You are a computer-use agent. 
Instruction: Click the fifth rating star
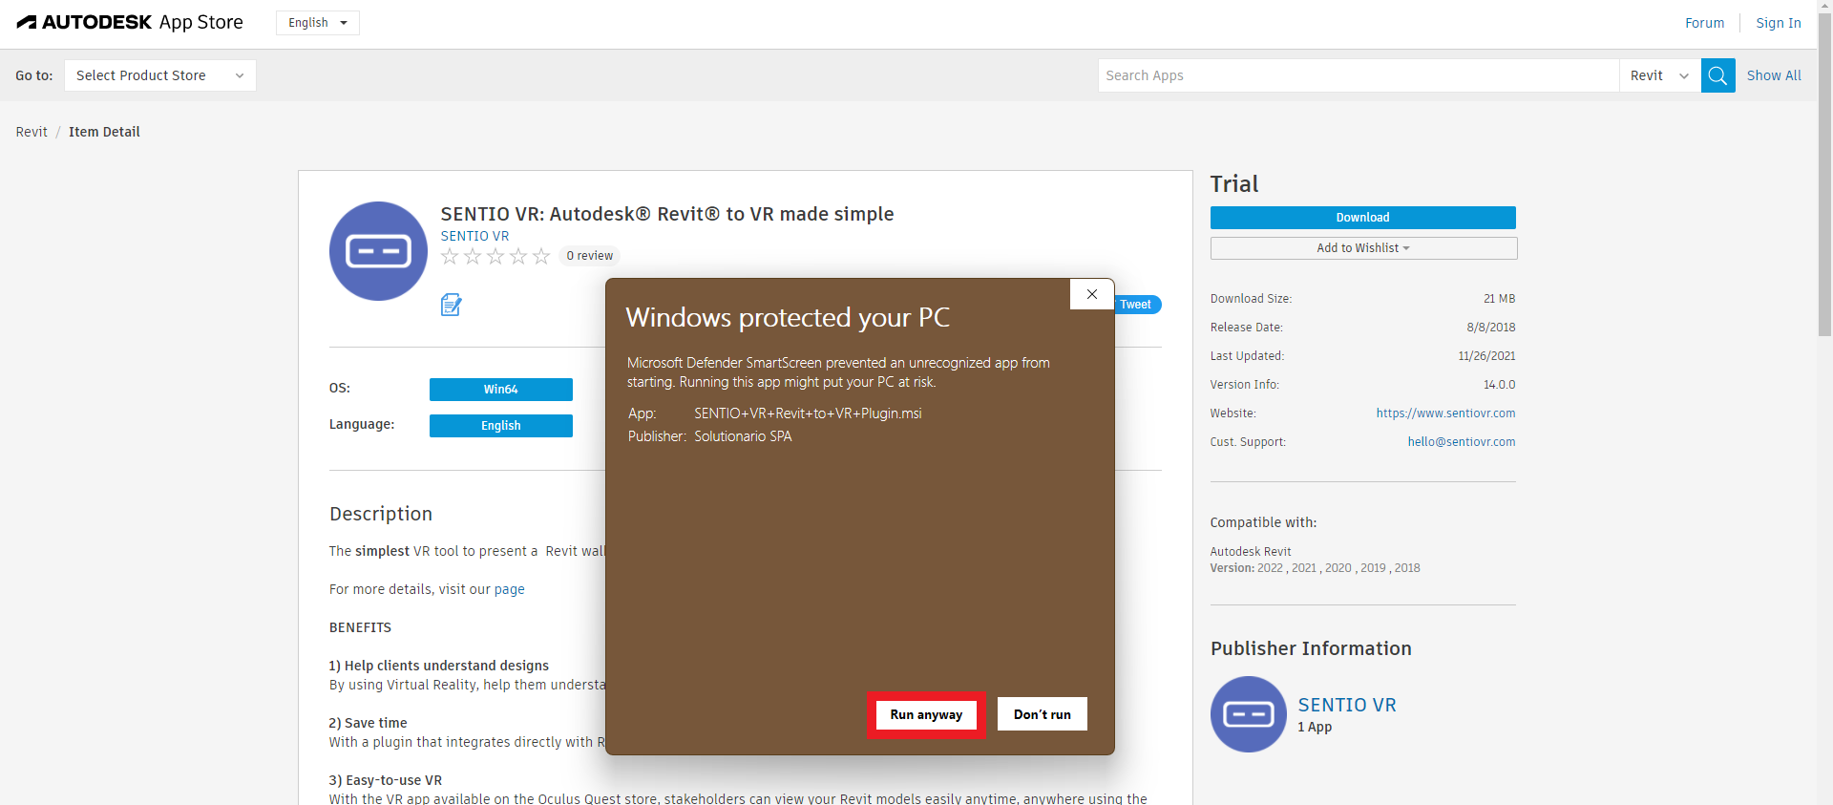(x=541, y=256)
